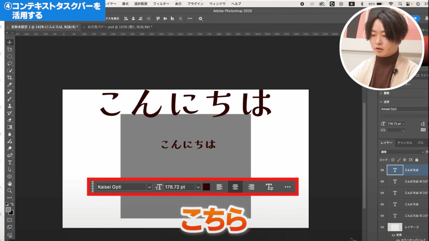Right-align text in contextual task bar

click(x=251, y=187)
